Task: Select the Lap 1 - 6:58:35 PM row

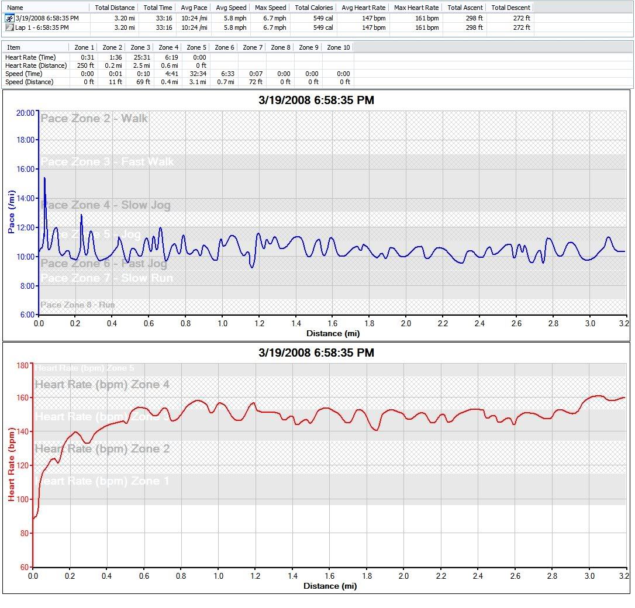Action: tap(42, 27)
